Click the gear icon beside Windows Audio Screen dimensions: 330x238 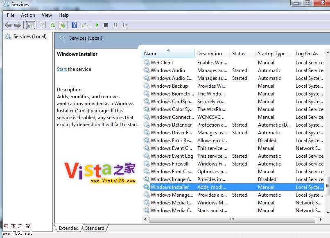tap(147, 70)
